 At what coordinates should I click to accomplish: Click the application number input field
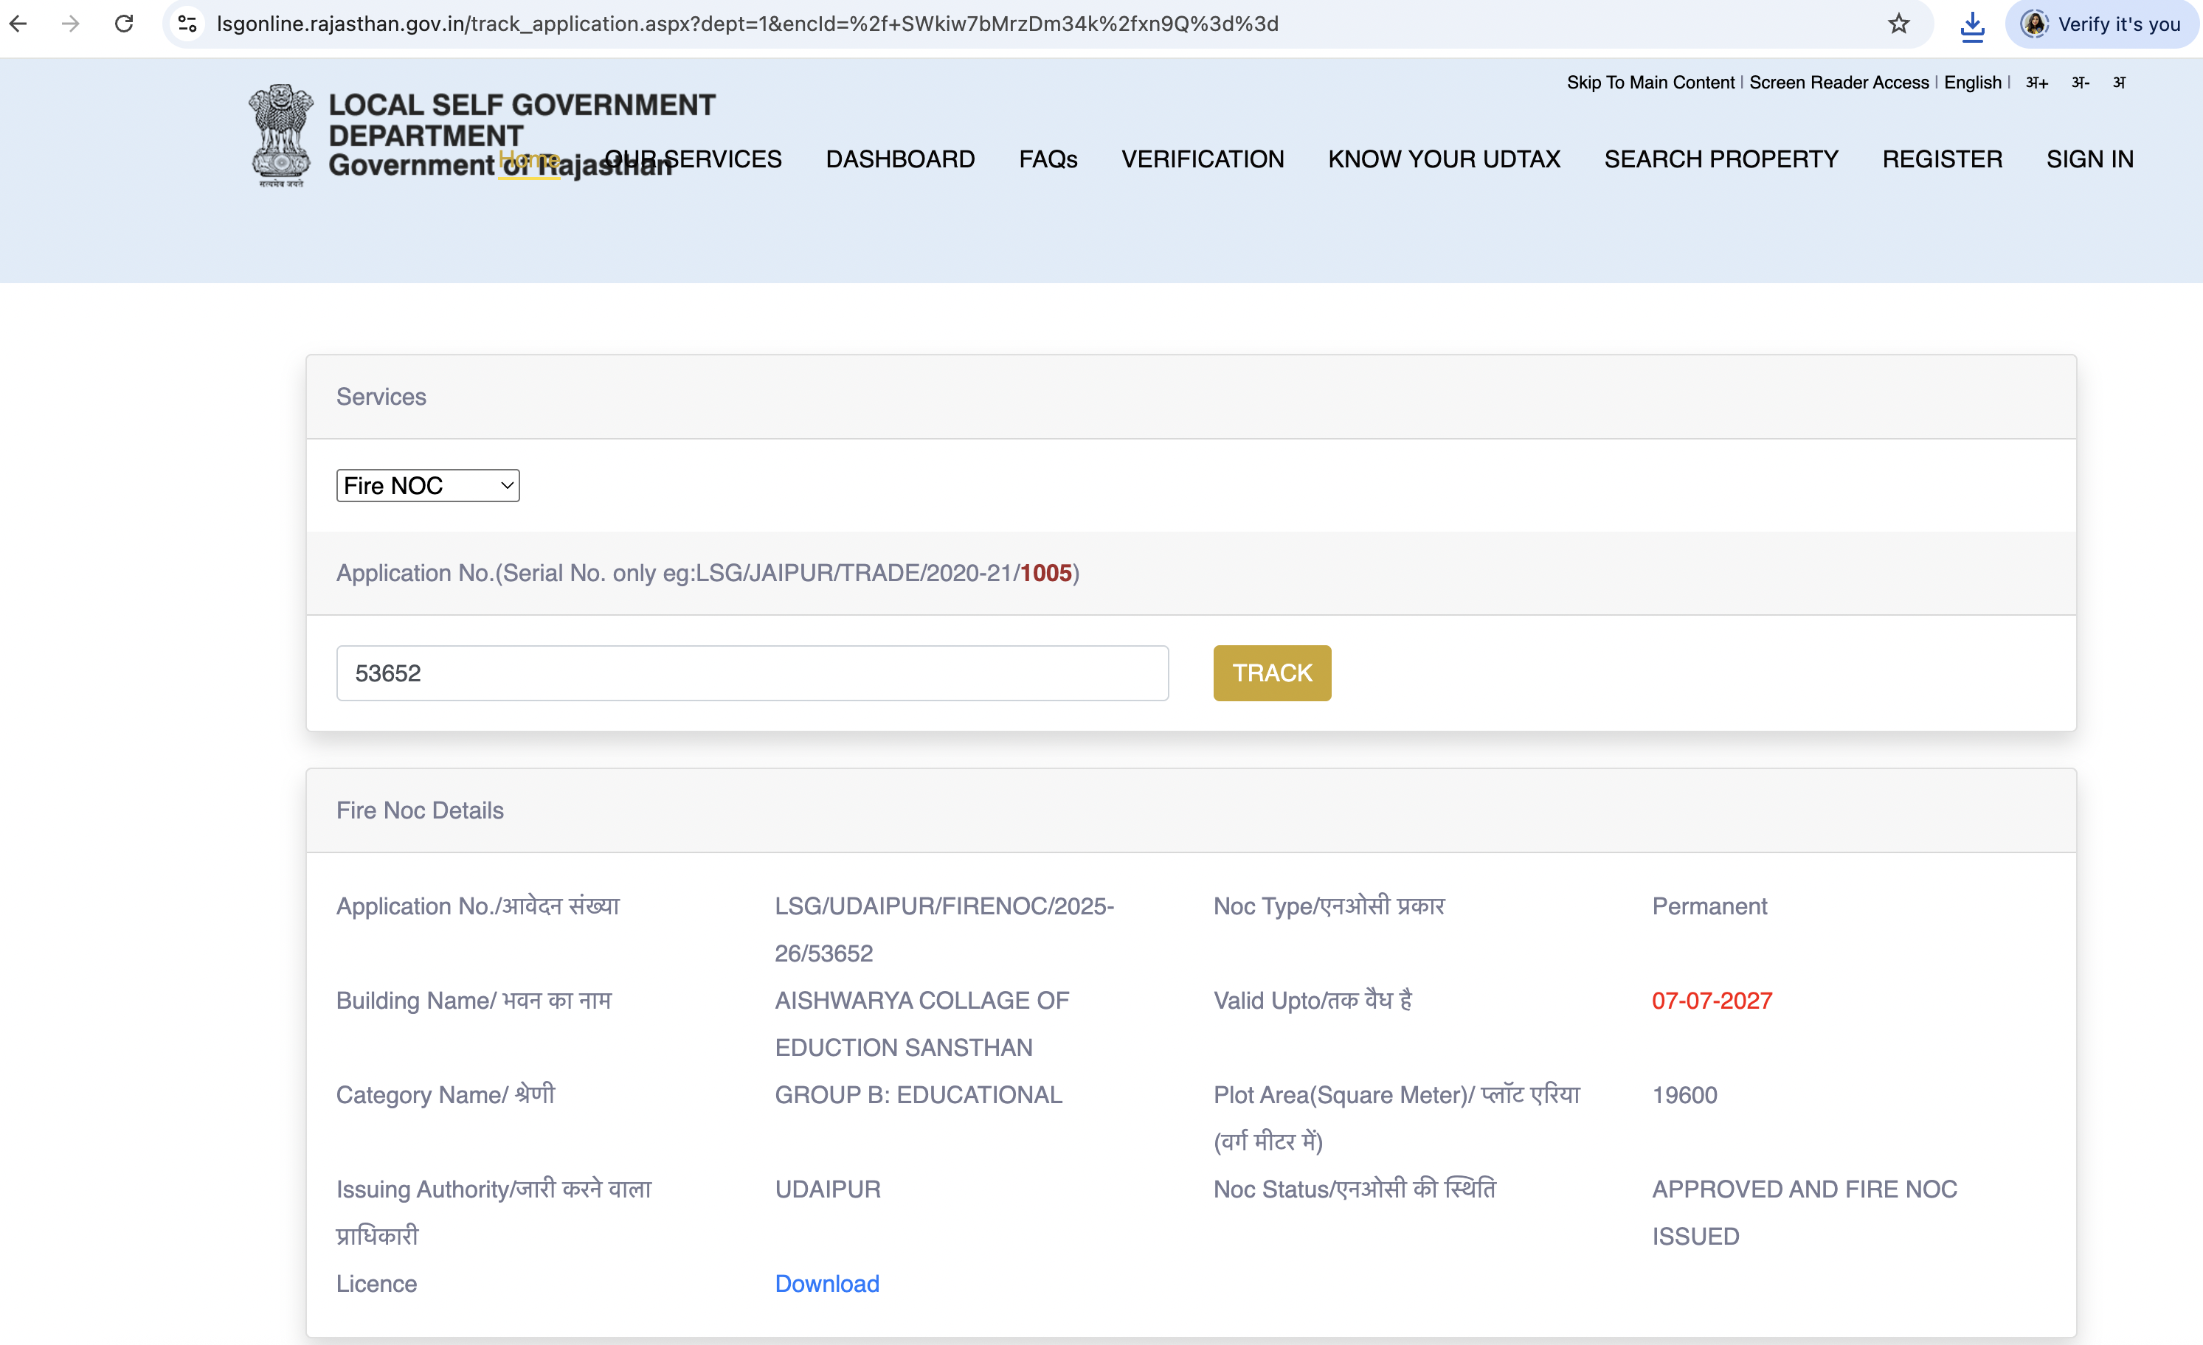click(x=751, y=673)
